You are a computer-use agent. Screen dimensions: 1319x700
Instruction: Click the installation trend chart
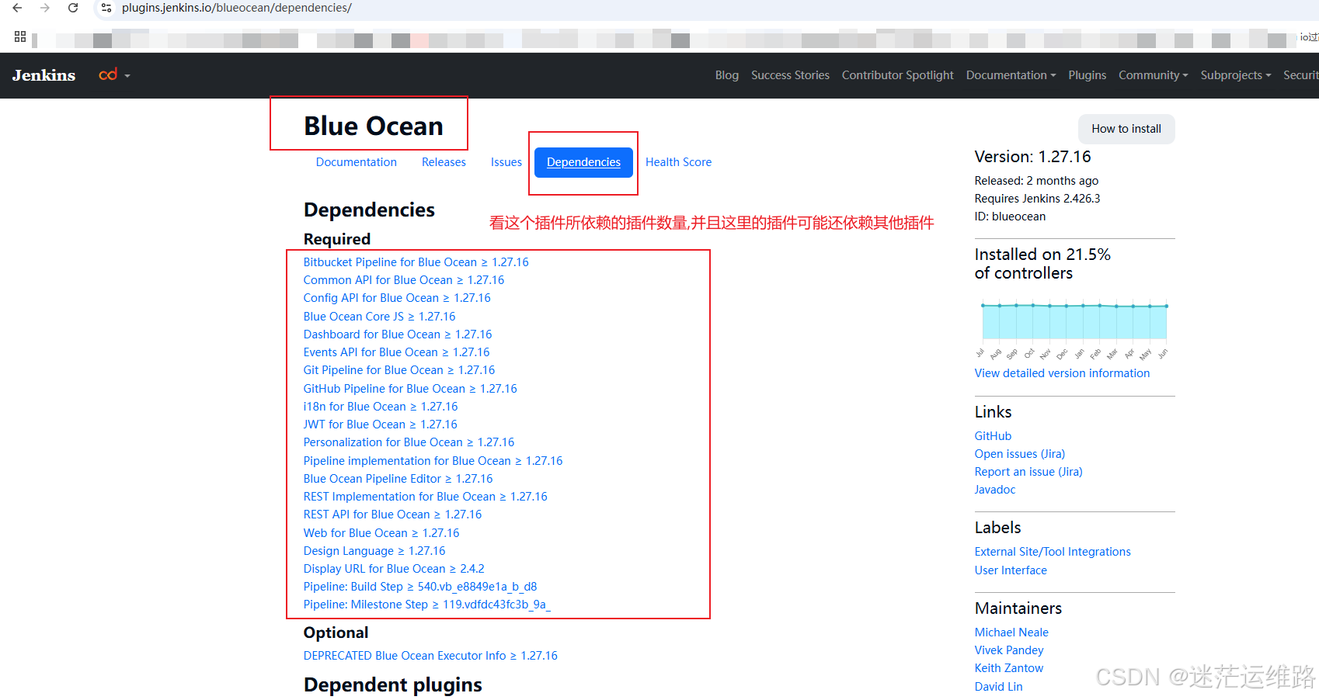tap(1074, 329)
